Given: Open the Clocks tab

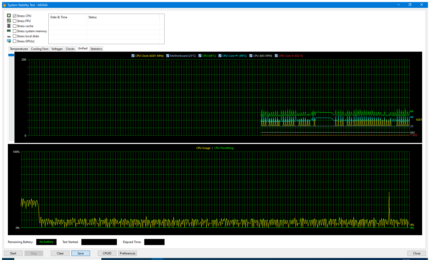Looking at the screenshot, I should (70, 49).
